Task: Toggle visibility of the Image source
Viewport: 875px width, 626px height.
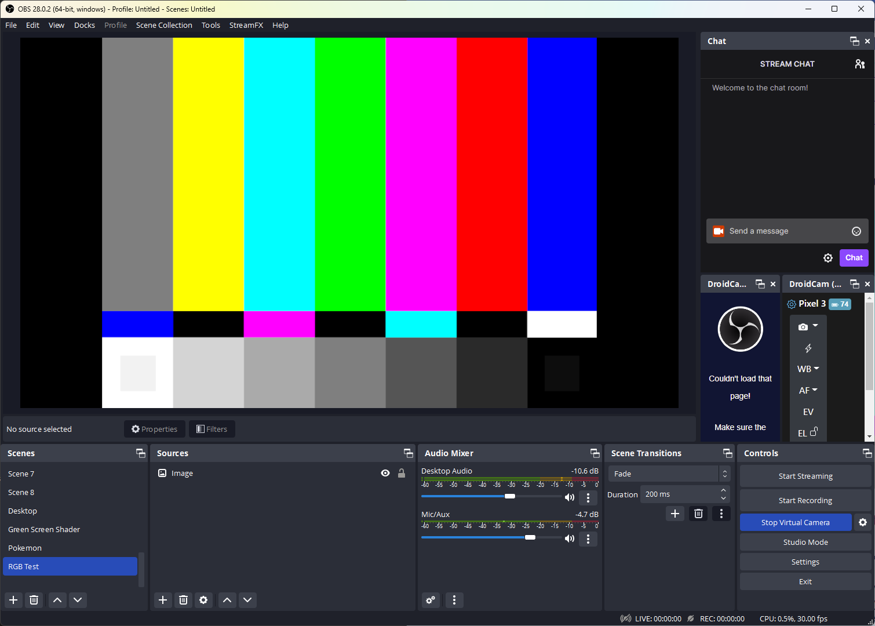Action: coord(385,473)
